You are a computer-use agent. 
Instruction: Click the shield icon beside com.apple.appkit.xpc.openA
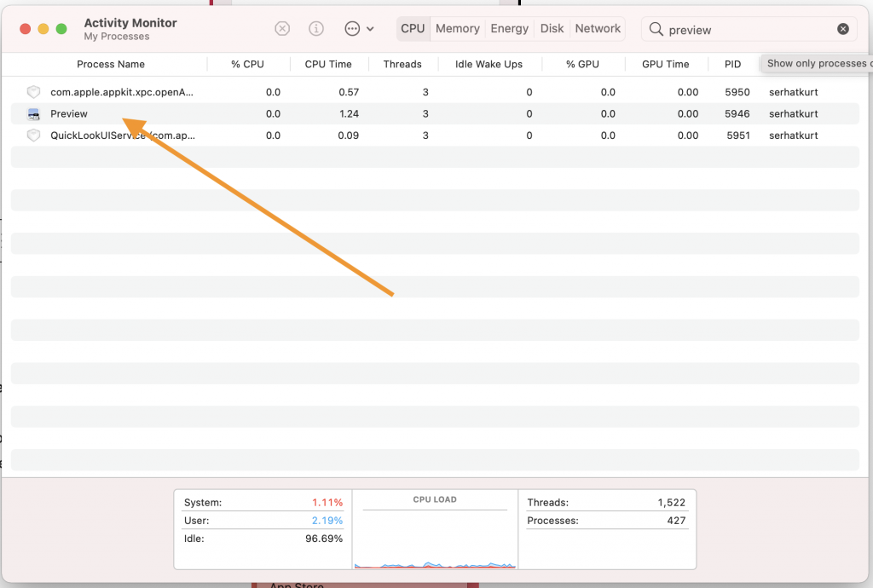33,92
